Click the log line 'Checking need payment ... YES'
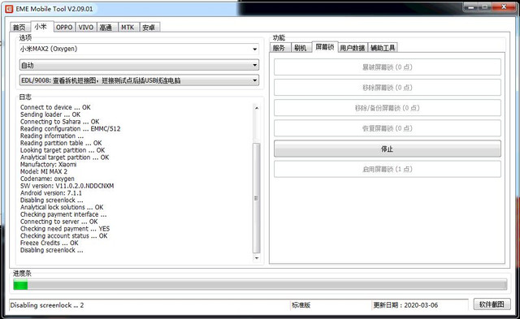The height and width of the screenshot is (319, 520). pyautogui.click(x=65, y=229)
